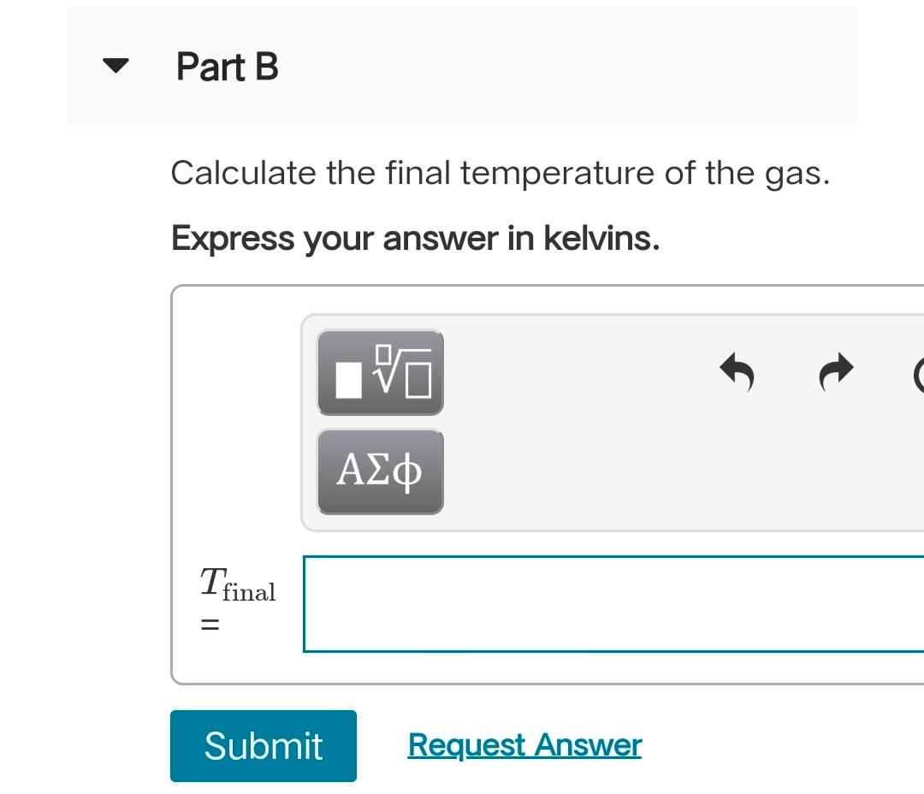924x794 pixels.
Task: Click the equals sign under T final
Action: click(210, 625)
